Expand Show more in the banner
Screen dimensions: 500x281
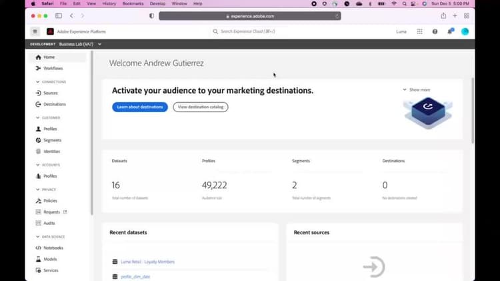(417, 89)
